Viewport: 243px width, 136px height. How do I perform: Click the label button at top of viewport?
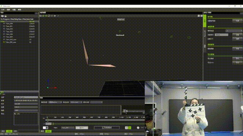(x=121, y=20)
